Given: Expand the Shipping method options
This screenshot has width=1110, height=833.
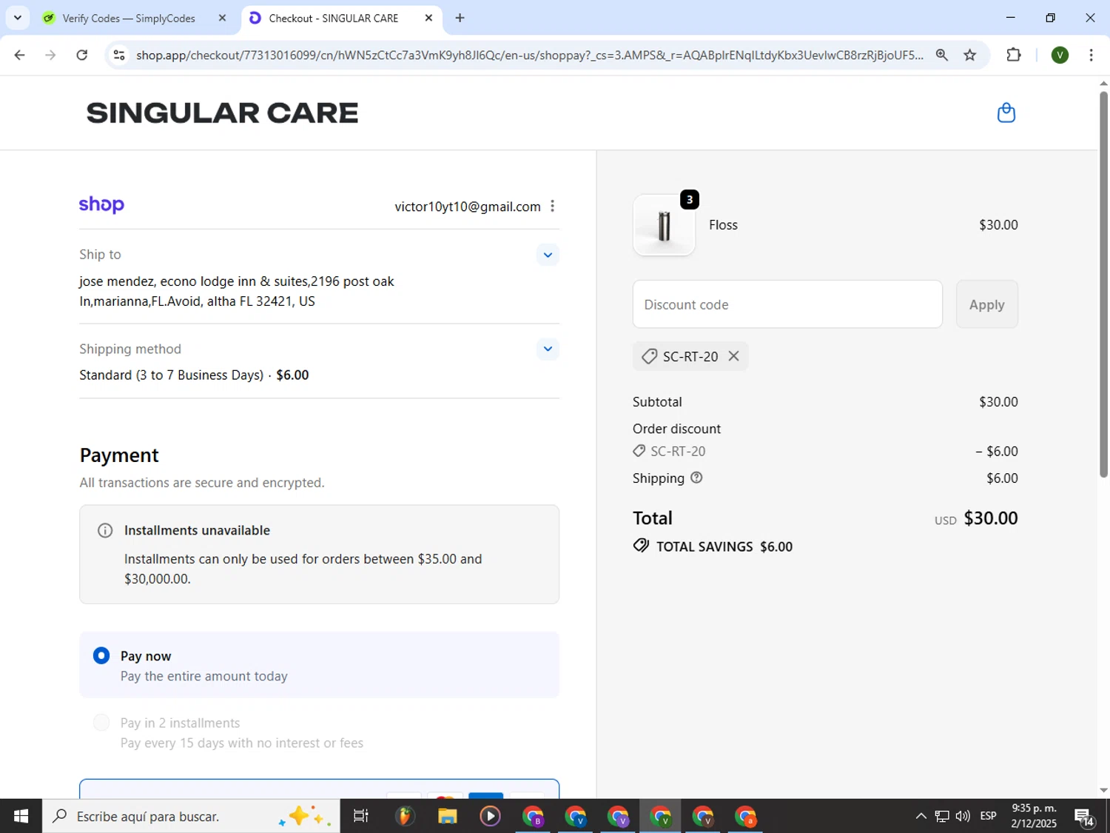Looking at the screenshot, I should click(x=548, y=349).
